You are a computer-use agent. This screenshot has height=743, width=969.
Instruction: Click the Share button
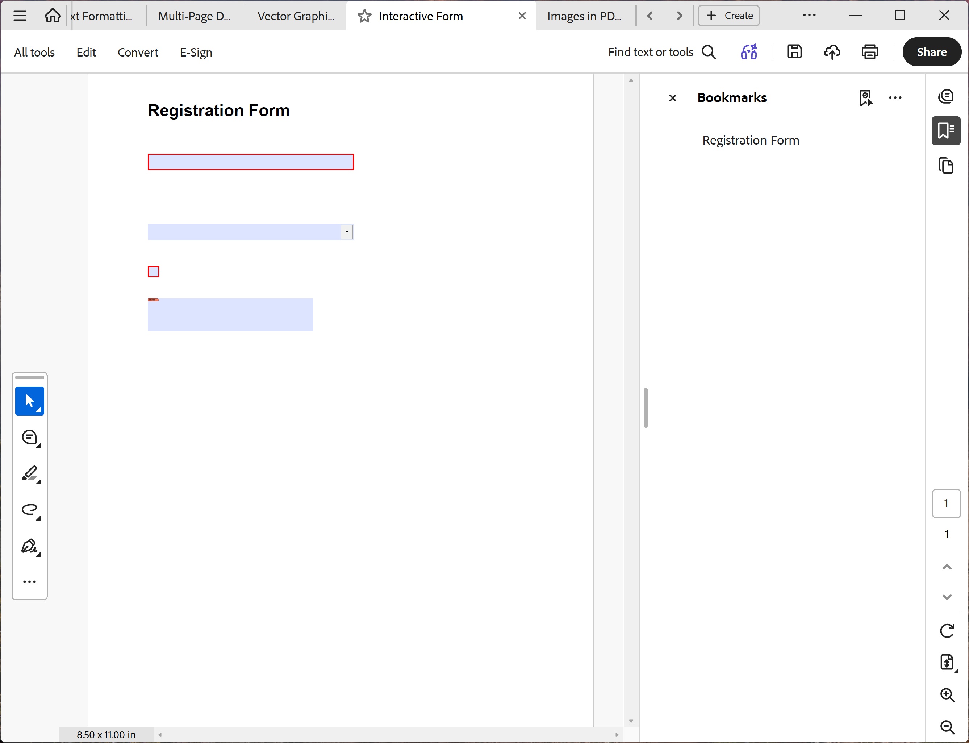point(931,52)
